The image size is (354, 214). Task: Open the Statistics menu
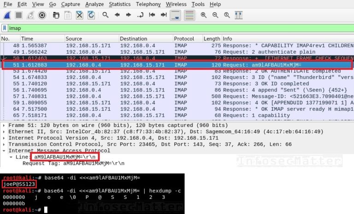click(120, 4)
